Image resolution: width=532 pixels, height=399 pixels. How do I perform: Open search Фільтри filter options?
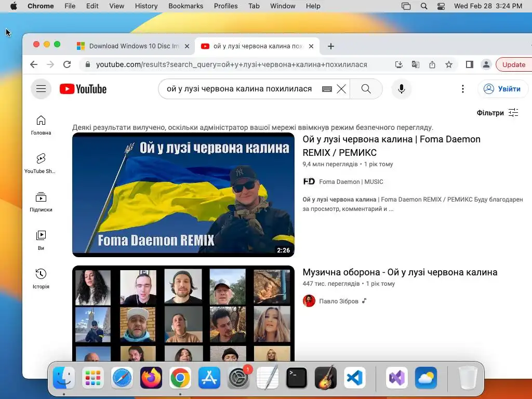pos(497,113)
